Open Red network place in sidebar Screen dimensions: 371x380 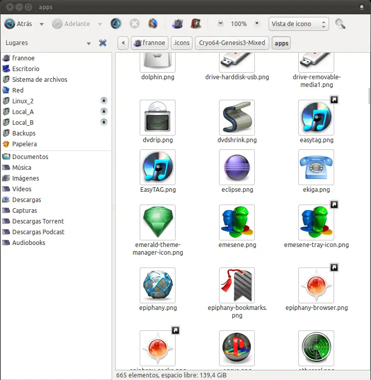[x=56, y=90]
